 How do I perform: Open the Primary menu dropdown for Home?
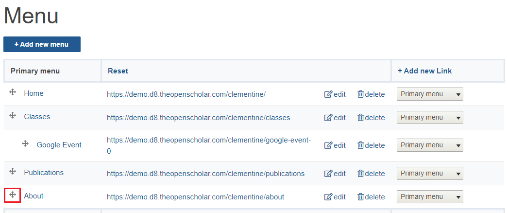pyautogui.click(x=430, y=94)
